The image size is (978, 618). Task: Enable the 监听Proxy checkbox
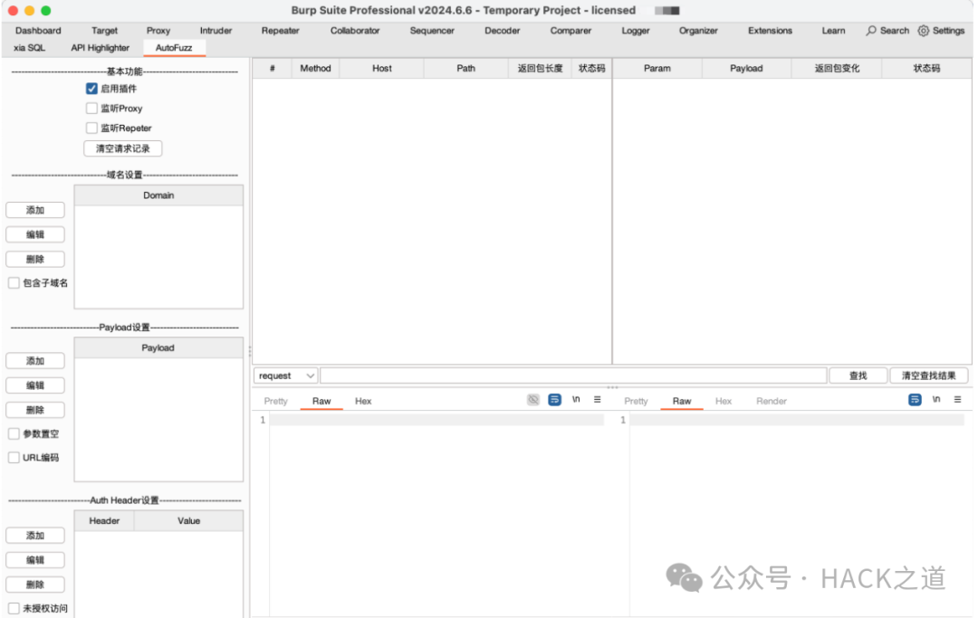point(91,109)
